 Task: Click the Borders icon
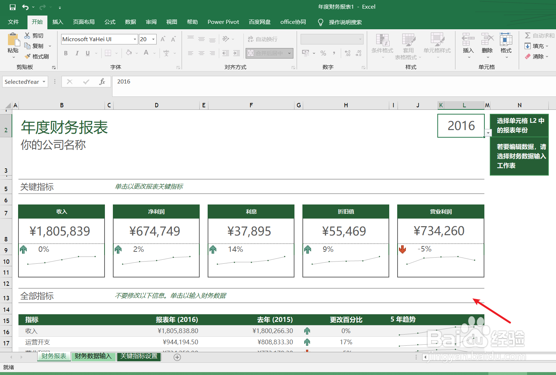(108, 53)
